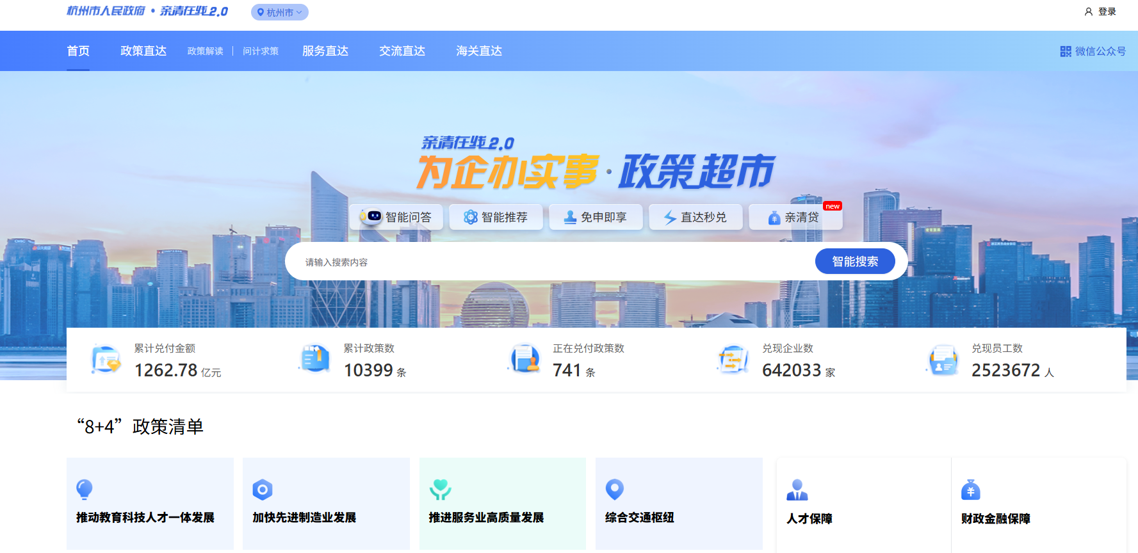Image resolution: width=1138 pixels, height=553 pixels.
Task: Expand the 杭州市 city selector dropdown
Action: [280, 12]
